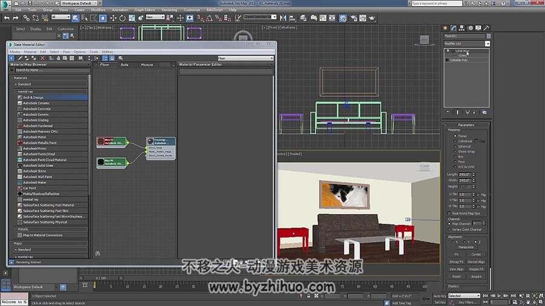
Task: Click the object color swatch beside Floor001 name
Action: (489, 36)
